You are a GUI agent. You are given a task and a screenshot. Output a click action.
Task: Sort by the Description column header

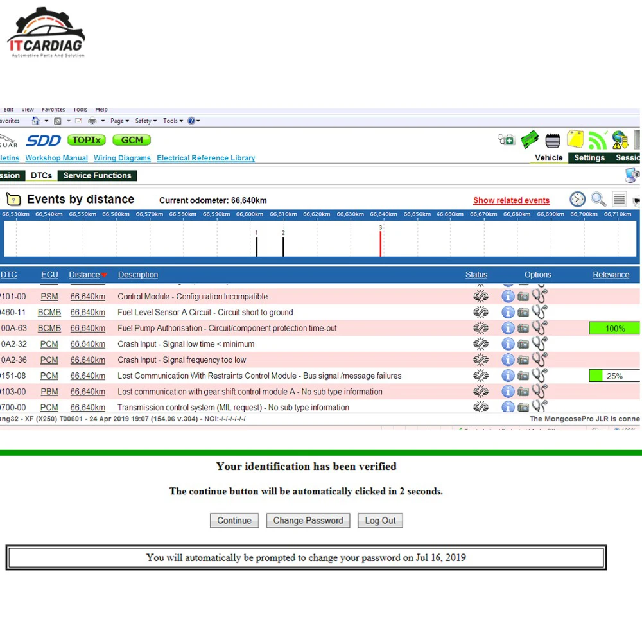[138, 275]
